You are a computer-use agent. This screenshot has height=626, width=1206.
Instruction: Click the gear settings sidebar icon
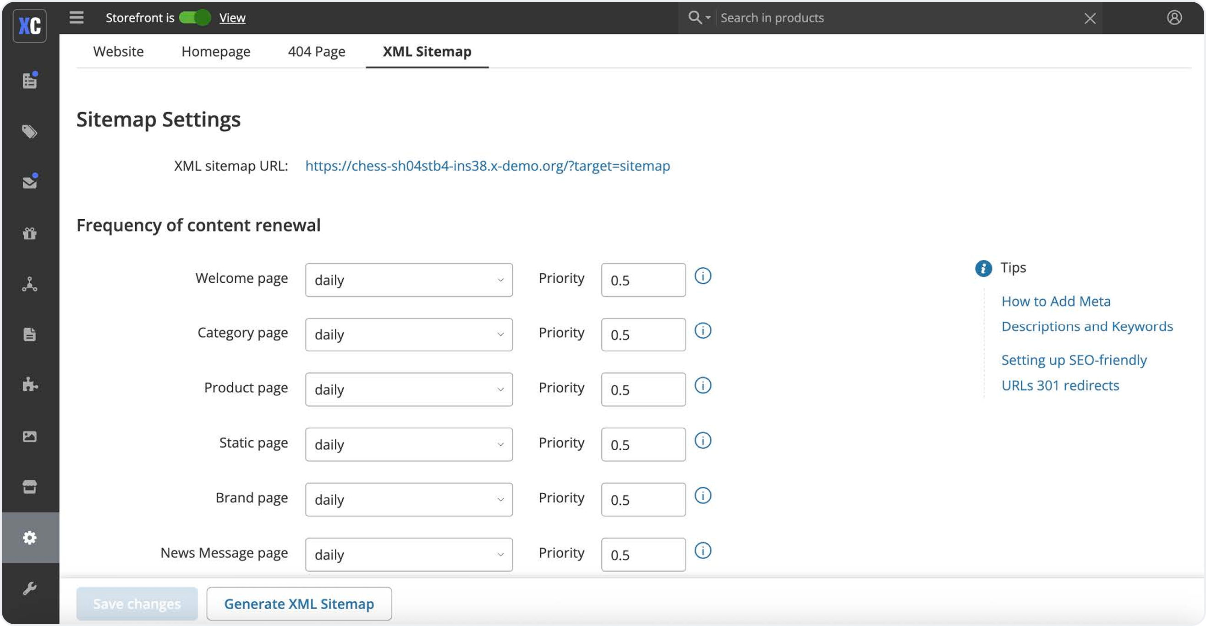[x=29, y=538]
